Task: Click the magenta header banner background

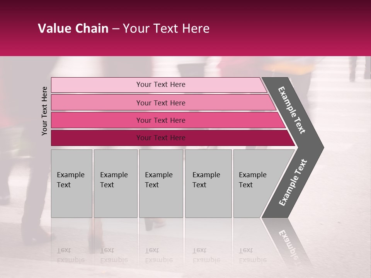Action: pyautogui.click(x=185, y=28)
